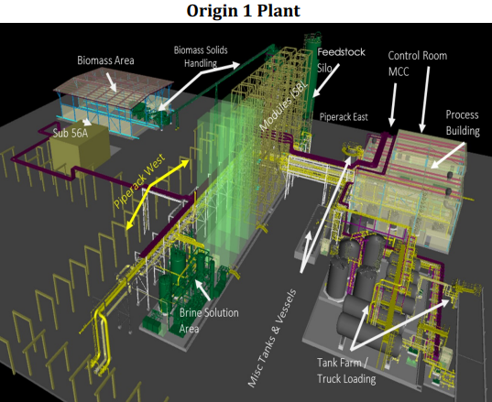The width and height of the screenshot is (492, 402).
Task: Select the Biomass Area roofed shed
Action: click(x=114, y=101)
